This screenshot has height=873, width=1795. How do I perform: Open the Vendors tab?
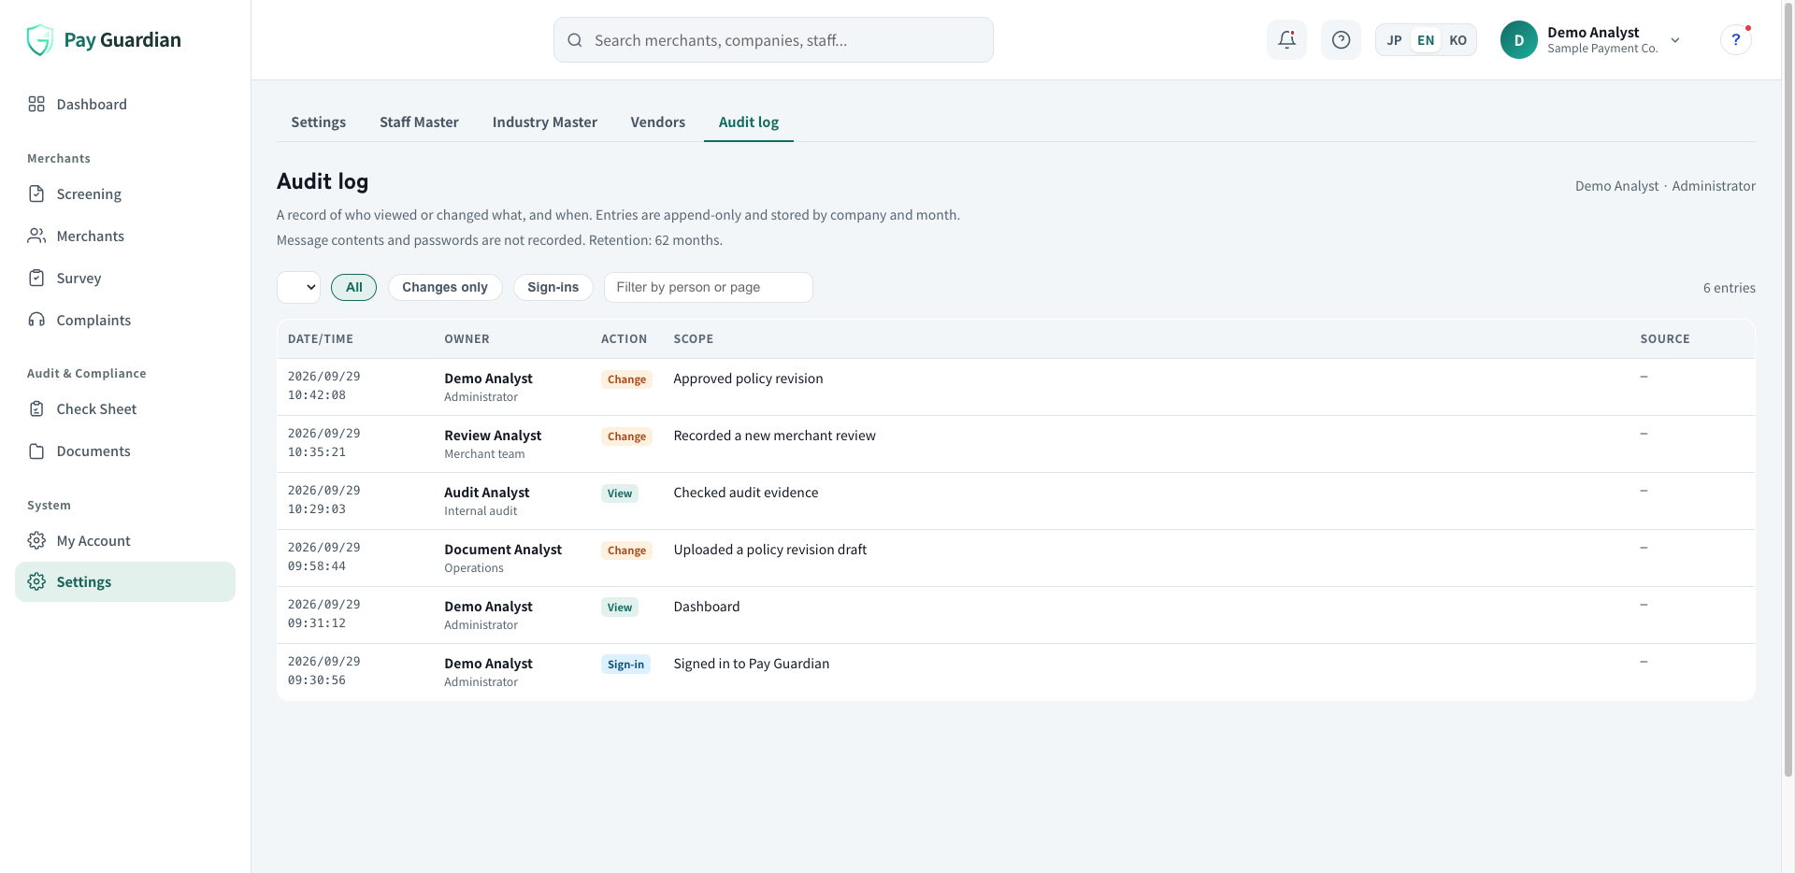point(657,122)
